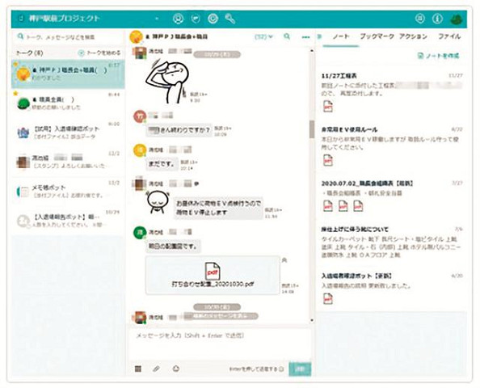Click the teal send button
Screen dimensions: 480x388
click(x=300, y=369)
